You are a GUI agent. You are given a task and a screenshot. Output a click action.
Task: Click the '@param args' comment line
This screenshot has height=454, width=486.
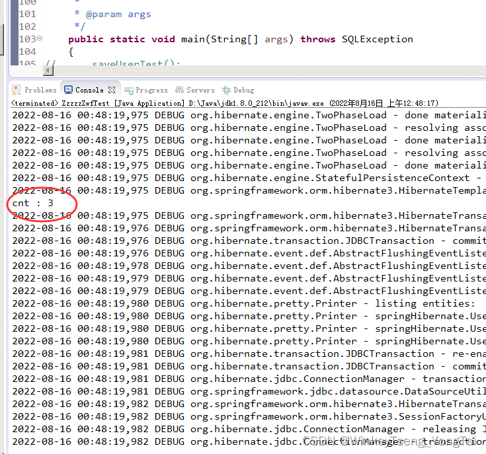click(x=113, y=15)
